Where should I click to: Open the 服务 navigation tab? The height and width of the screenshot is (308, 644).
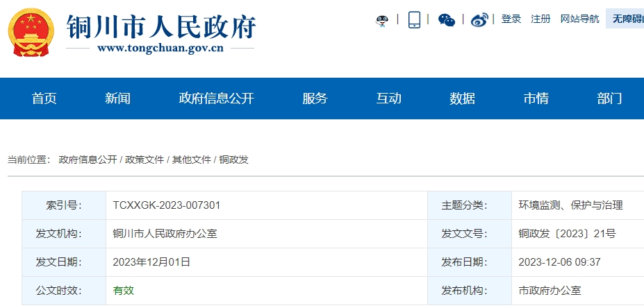tap(315, 99)
